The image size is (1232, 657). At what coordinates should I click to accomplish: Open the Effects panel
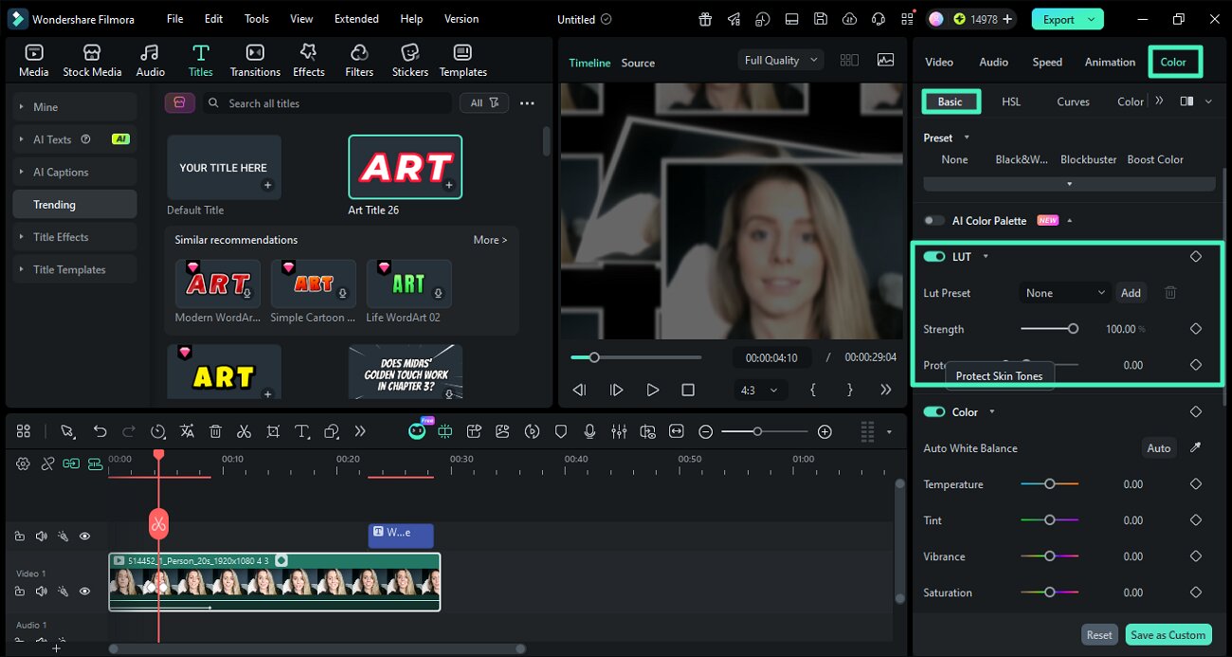(308, 61)
